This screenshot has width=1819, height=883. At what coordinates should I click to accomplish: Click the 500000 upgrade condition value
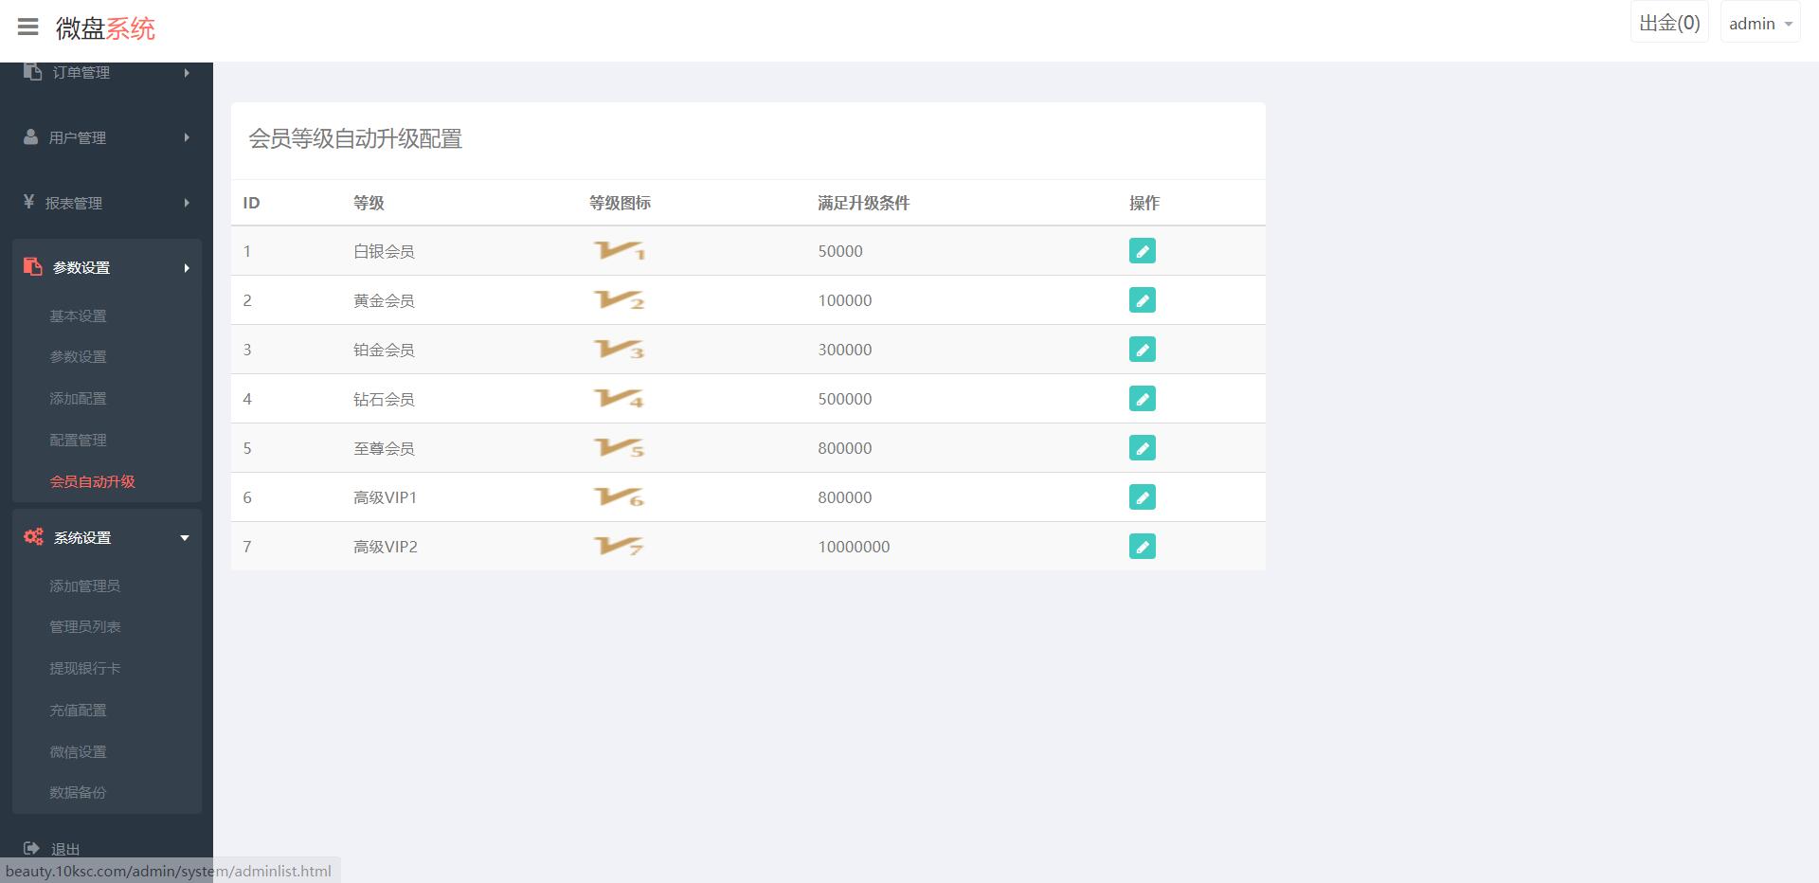coord(845,399)
